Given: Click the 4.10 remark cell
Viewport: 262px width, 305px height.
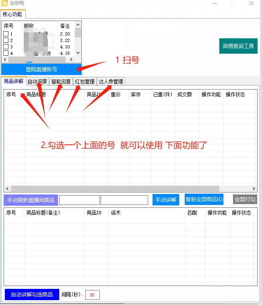Looking at the screenshot, I should point(65,47).
